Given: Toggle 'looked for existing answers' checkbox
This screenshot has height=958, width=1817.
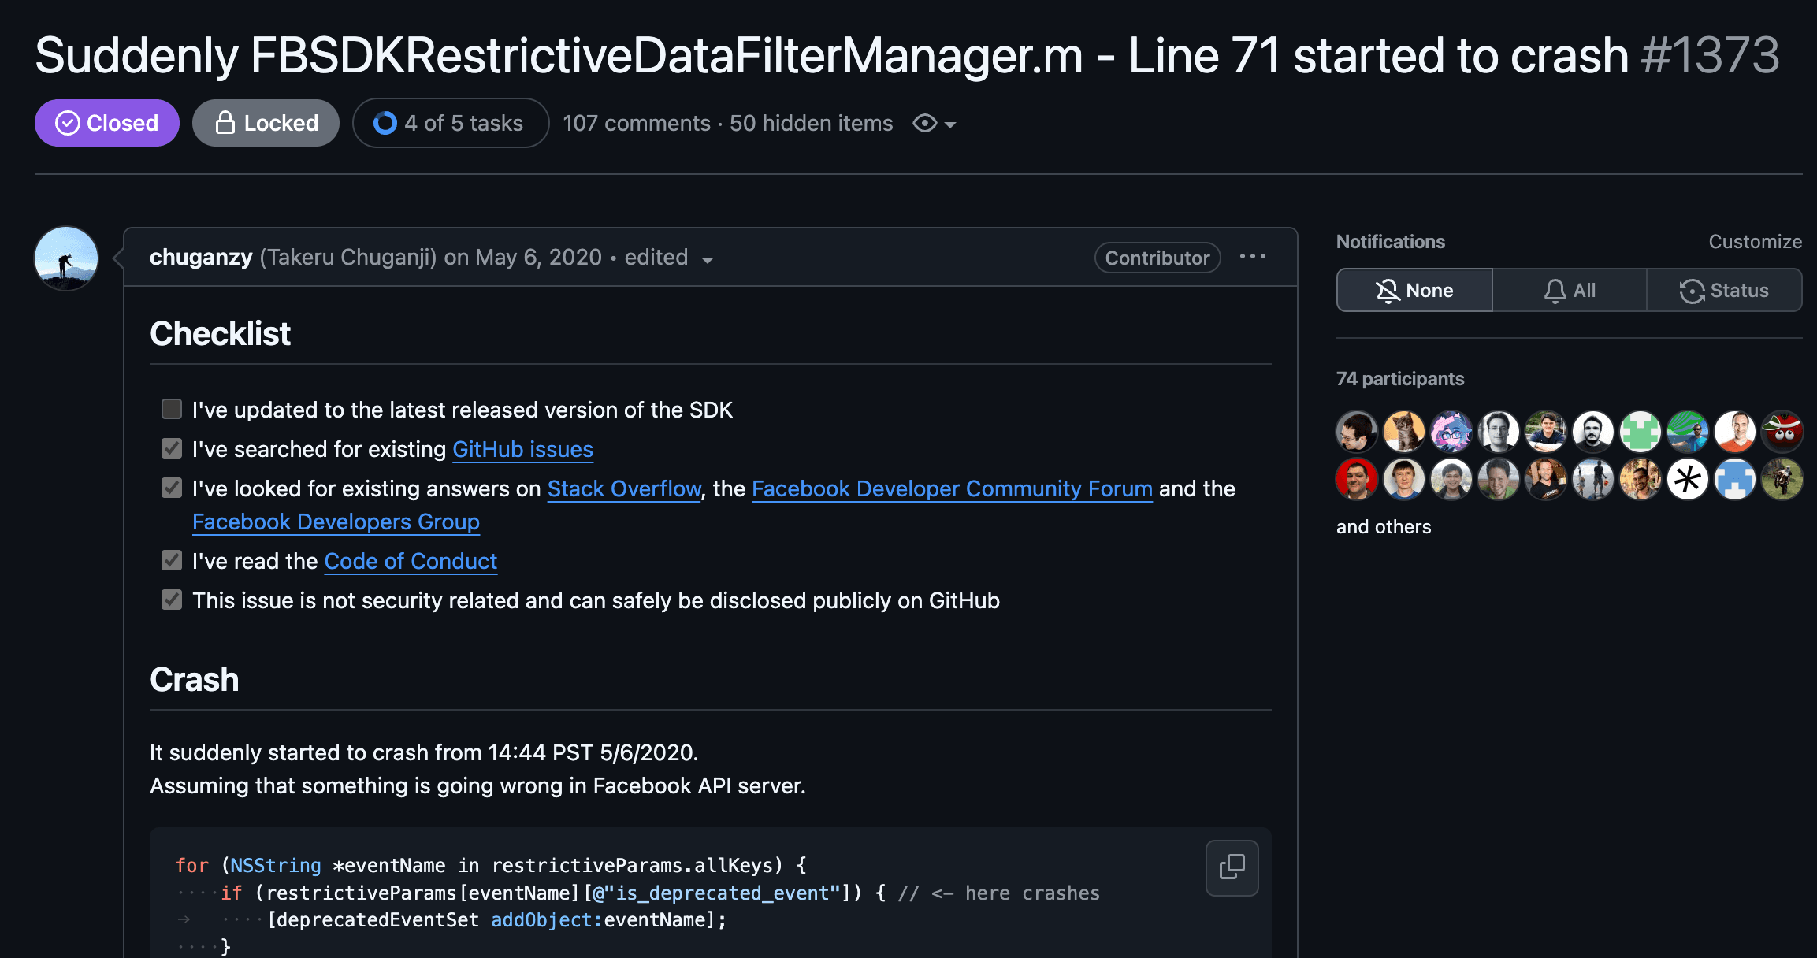Looking at the screenshot, I should click(172, 488).
